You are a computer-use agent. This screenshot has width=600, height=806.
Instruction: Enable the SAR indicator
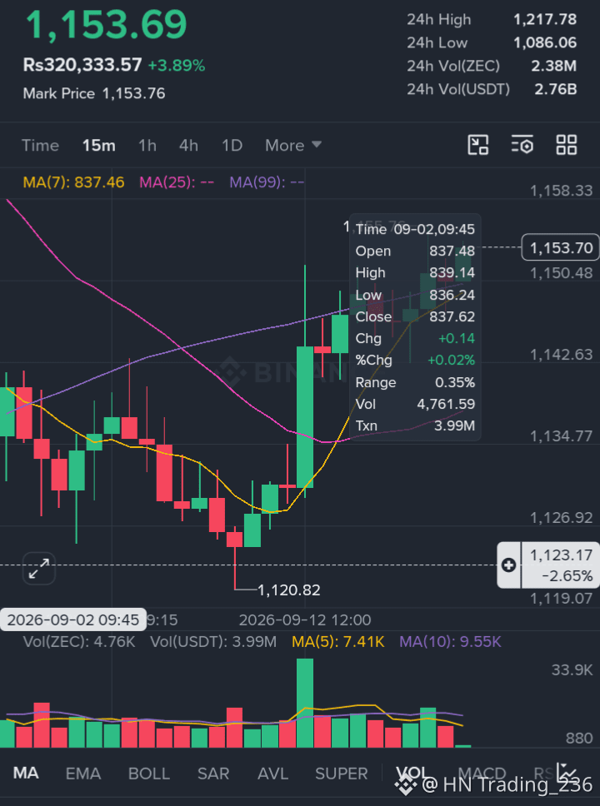click(x=213, y=773)
